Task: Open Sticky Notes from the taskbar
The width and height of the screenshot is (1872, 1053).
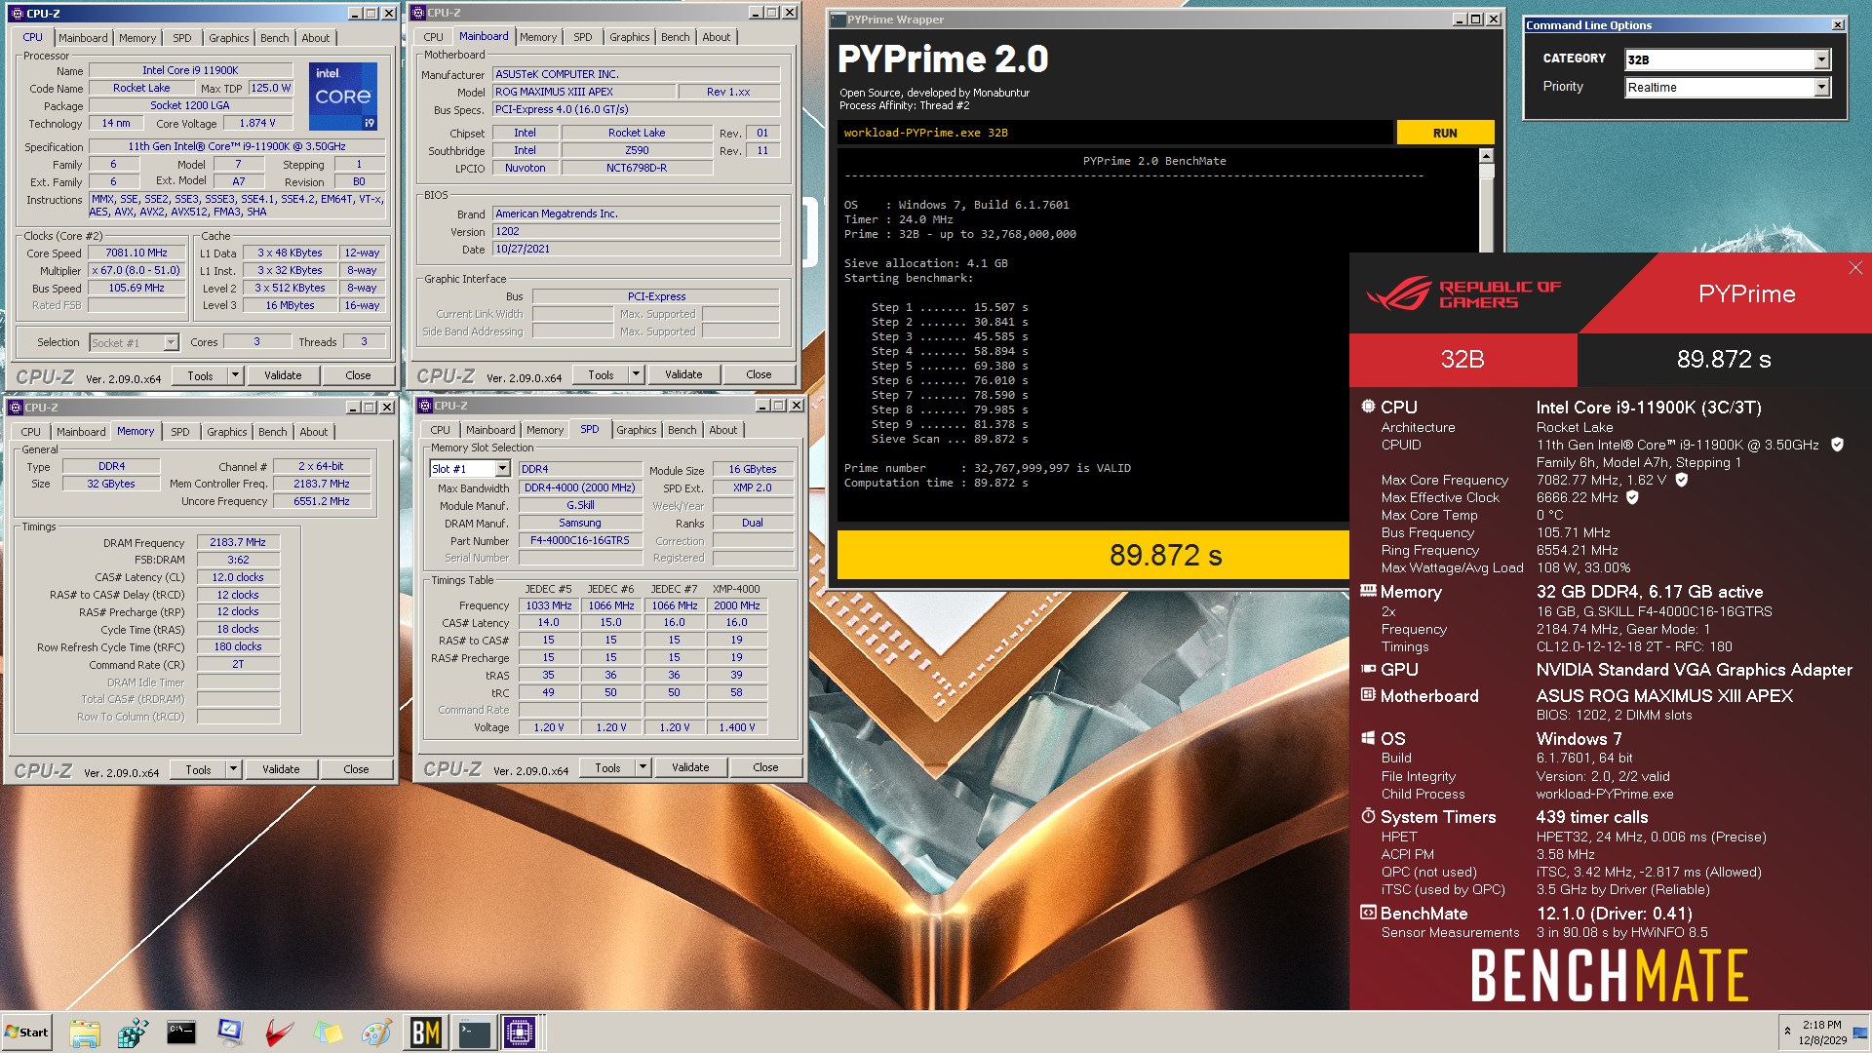Action: (328, 1033)
